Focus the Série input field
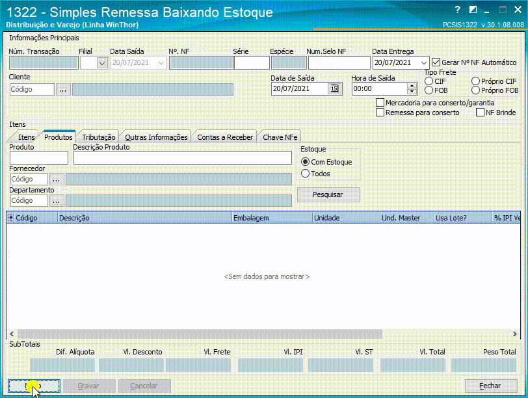Viewport: 528px width, 398px height. [x=252, y=63]
